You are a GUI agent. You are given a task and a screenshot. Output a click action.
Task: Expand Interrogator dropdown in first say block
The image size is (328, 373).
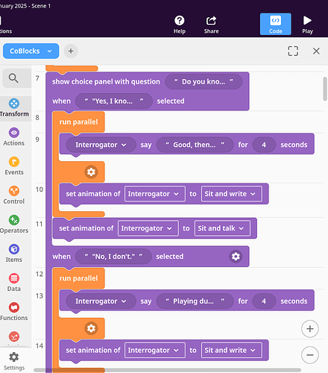click(101, 145)
